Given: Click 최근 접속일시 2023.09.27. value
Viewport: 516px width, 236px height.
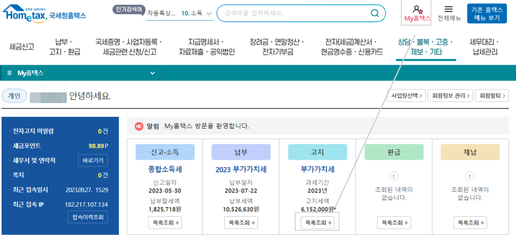Looking at the screenshot, I should pos(87,190).
